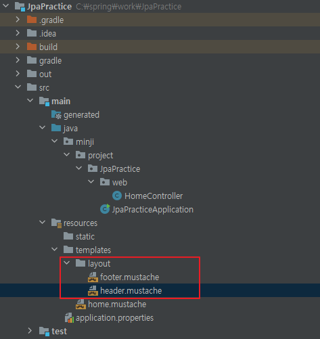Image resolution: width=320 pixels, height=339 pixels.
Task: Open the JpaPracticeApplication class
Action: 153,210
